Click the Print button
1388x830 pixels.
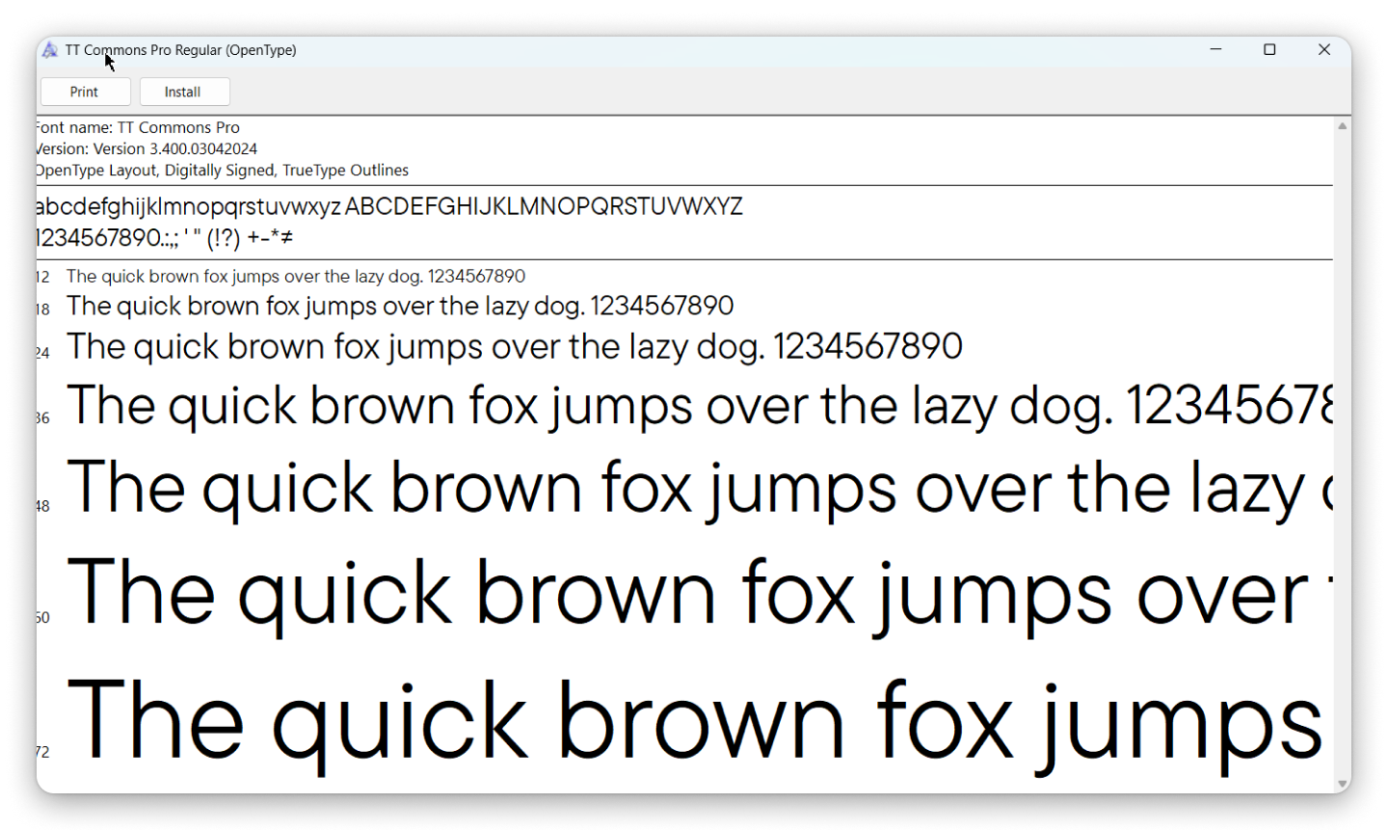pos(85,92)
